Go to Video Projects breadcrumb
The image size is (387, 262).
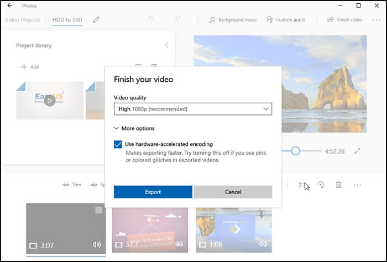pos(23,20)
